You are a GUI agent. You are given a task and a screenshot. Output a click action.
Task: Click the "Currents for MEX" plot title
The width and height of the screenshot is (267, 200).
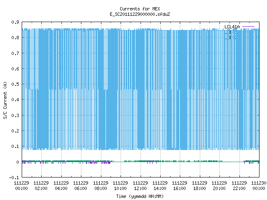pos(140,9)
